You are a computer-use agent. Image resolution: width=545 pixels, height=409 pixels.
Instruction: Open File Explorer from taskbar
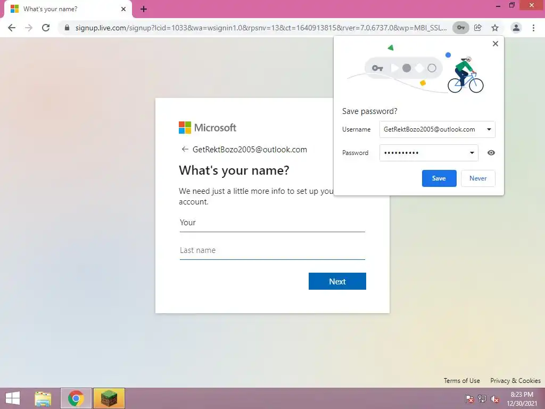point(43,398)
